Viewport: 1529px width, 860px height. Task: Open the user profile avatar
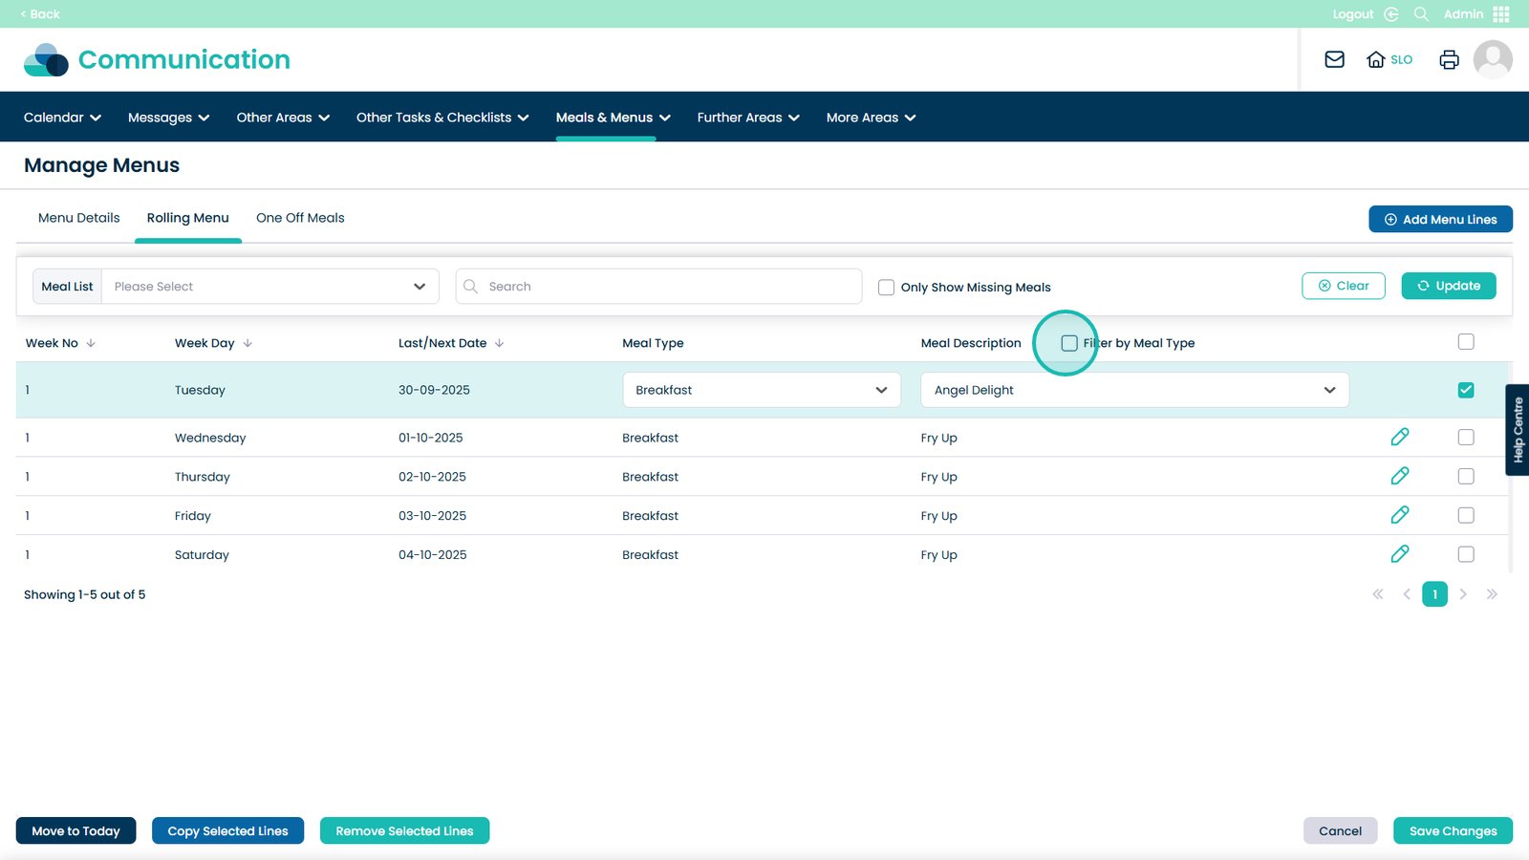[x=1492, y=59]
